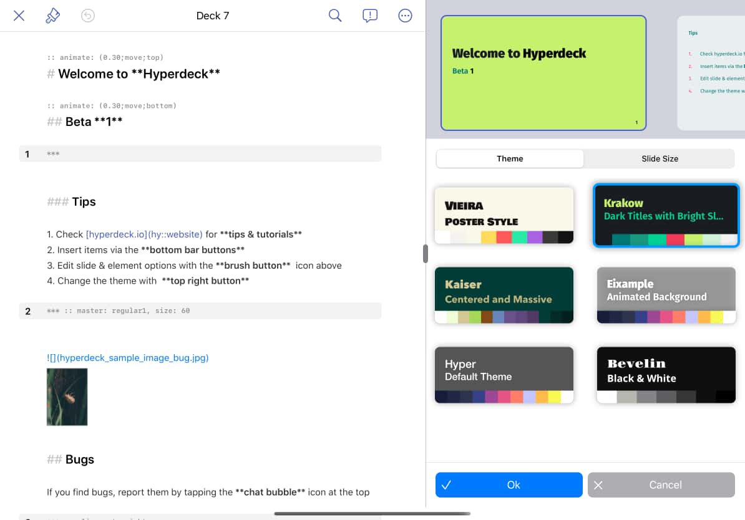This screenshot has height=520, width=745.
Task: Pick the Hyper Default Theme
Action: 504,375
